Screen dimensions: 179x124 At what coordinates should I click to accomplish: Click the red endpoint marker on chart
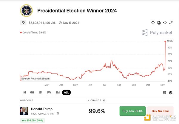[165, 41]
